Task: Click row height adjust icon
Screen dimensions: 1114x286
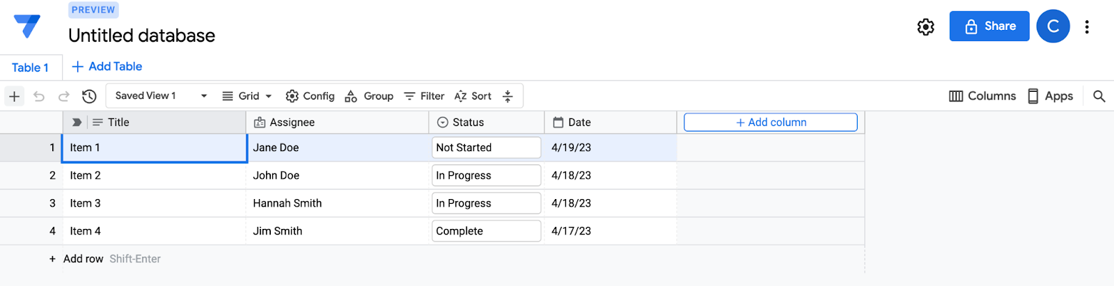Action: tap(508, 96)
